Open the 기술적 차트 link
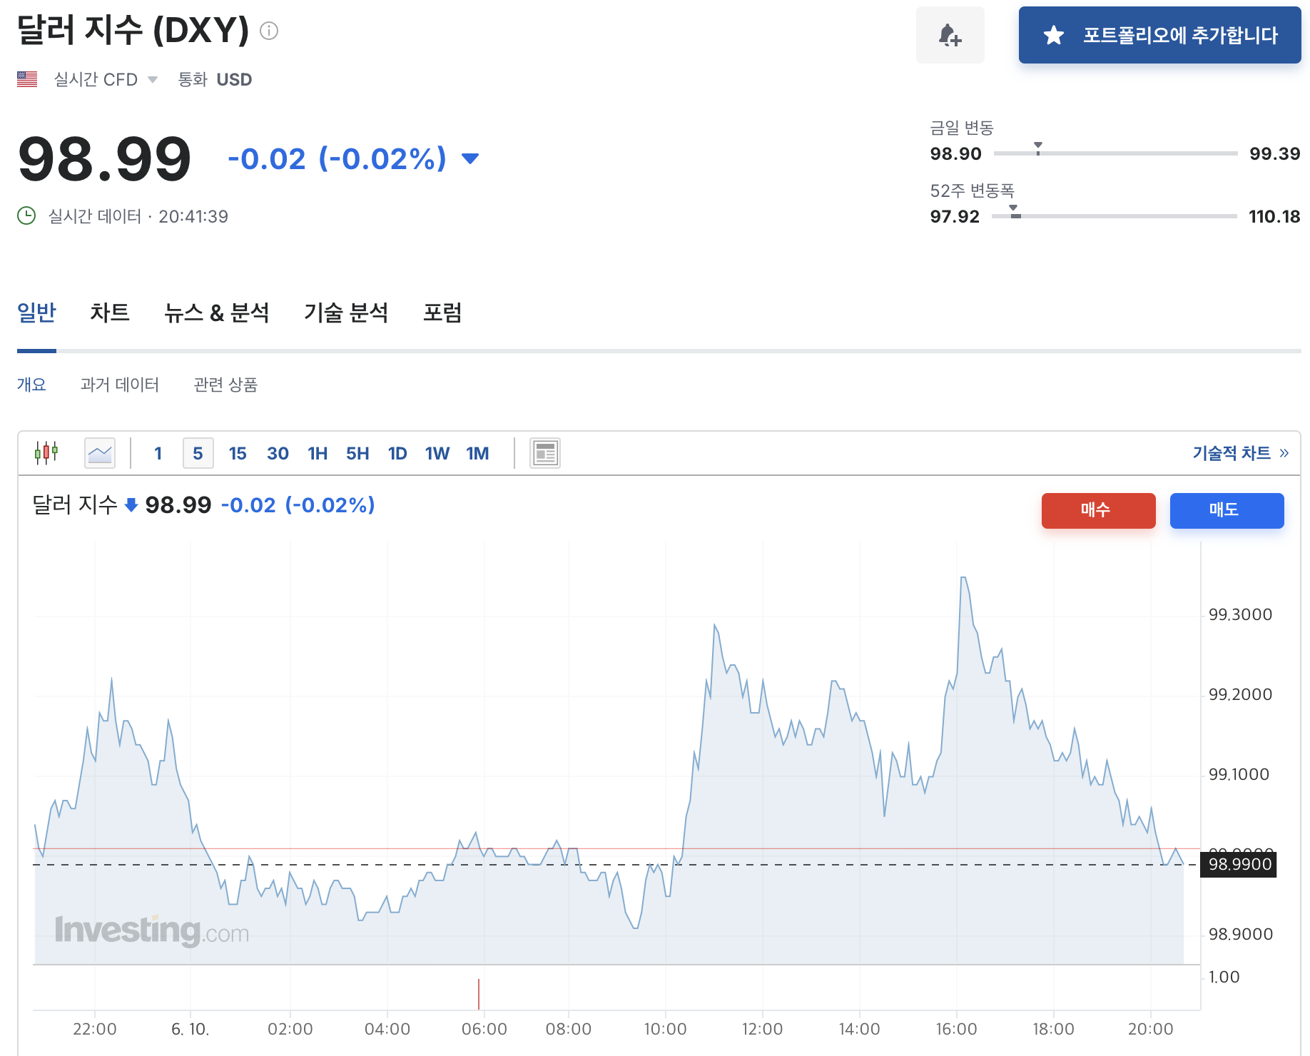Image resolution: width=1310 pixels, height=1056 pixels. (x=1241, y=453)
